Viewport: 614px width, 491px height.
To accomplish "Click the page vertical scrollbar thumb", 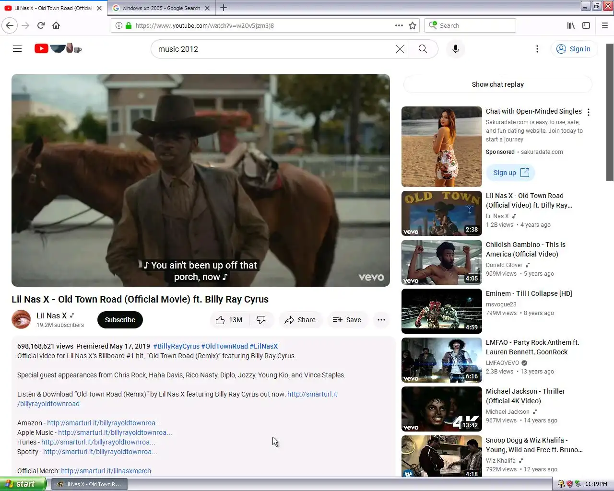I will point(610,112).
